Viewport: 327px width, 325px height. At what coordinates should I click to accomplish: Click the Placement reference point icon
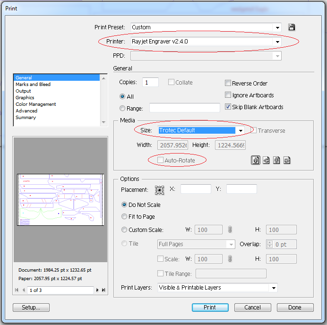point(160,189)
